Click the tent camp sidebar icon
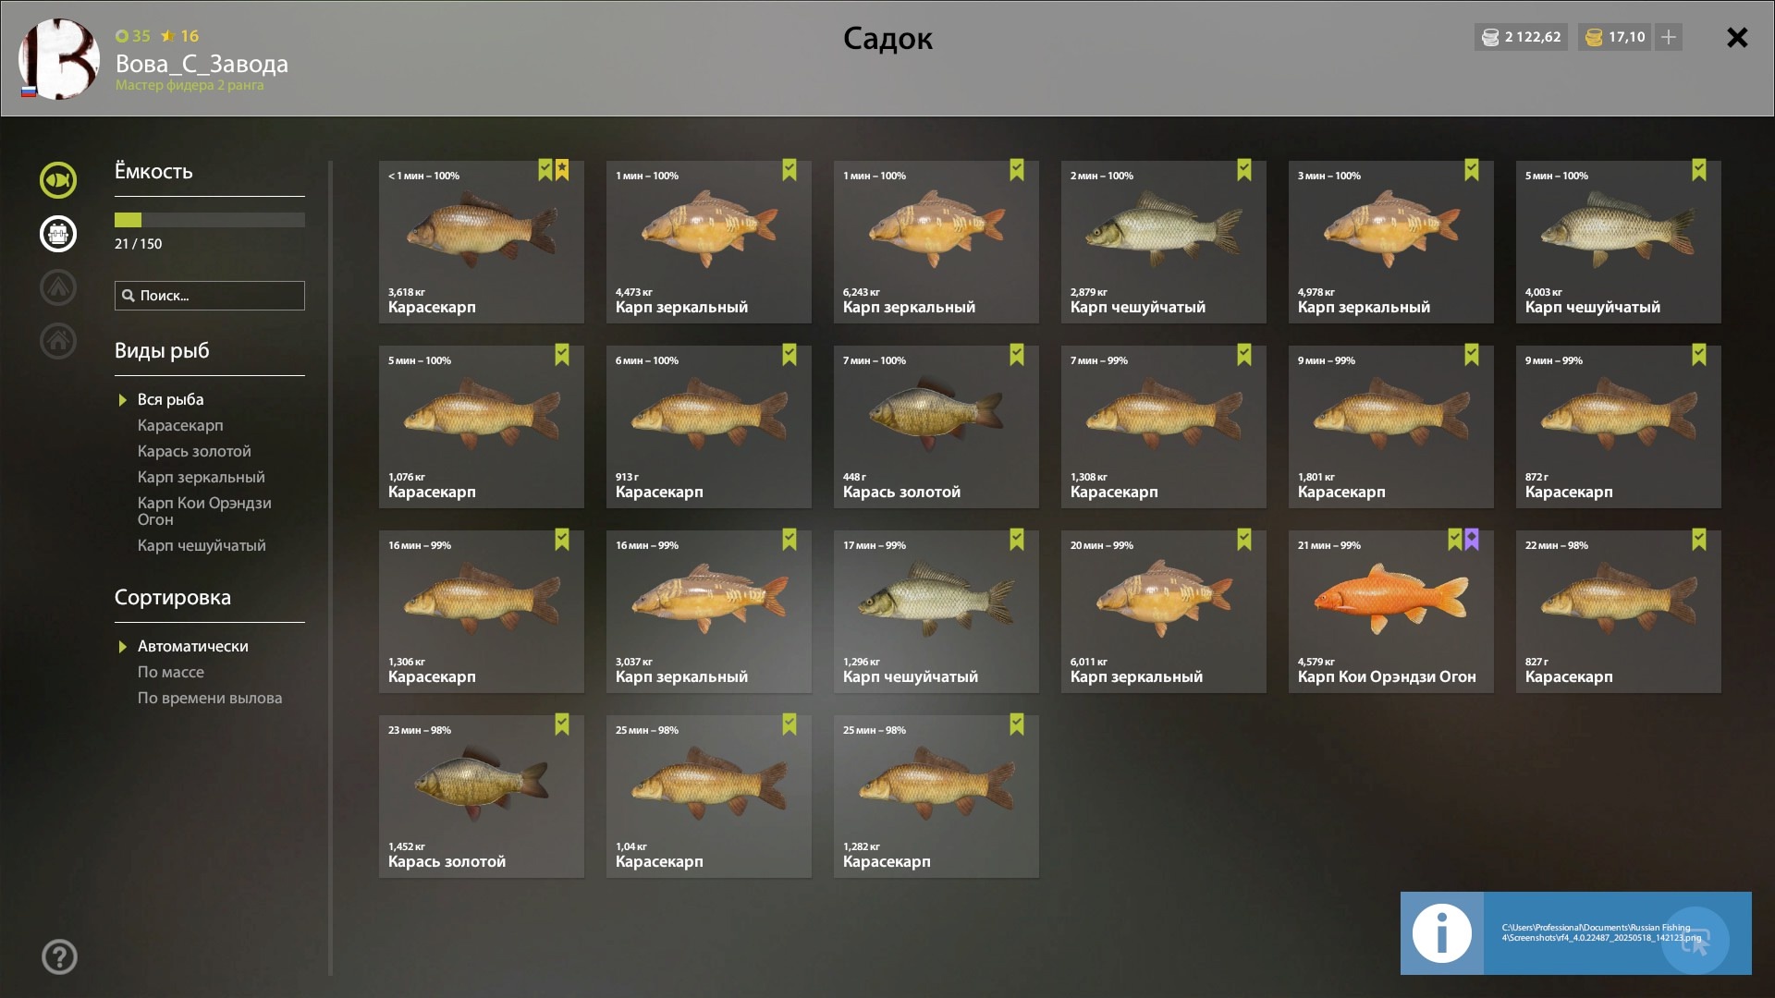The width and height of the screenshot is (1775, 998). 58,287
